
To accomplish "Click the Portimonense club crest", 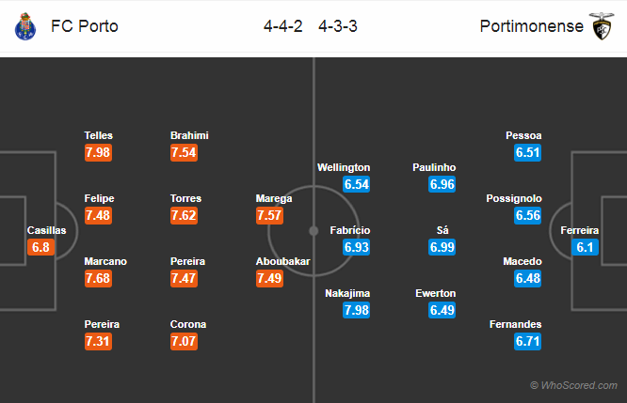I will pyautogui.click(x=602, y=26).
